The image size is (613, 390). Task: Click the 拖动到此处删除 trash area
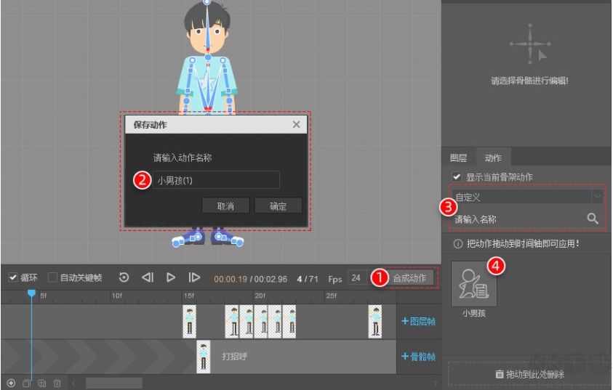pyautogui.click(x=529, y=374)
